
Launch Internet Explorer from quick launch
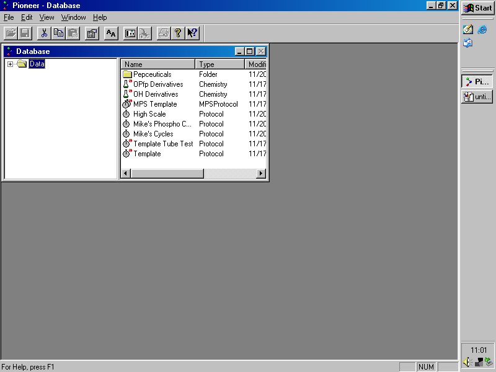[482, 29]
